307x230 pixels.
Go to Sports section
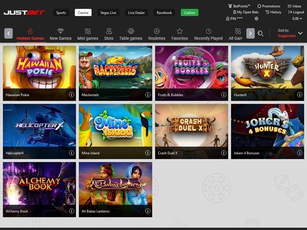(x=61, y=13)
